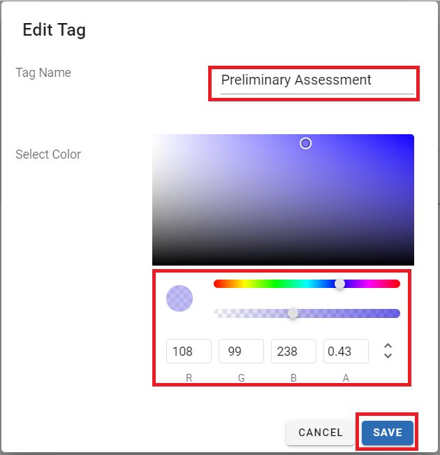Select white at color field's top-left corner
The width and height of the screenshot is (440, 455).
[x=154, y=136]
